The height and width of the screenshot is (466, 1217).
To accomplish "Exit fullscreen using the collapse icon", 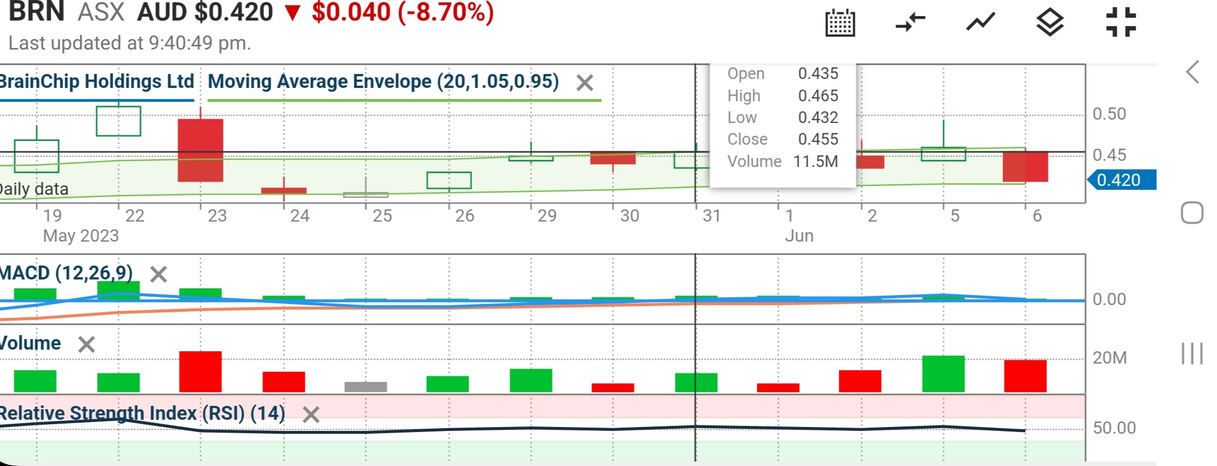I will tap(1121, 22).
